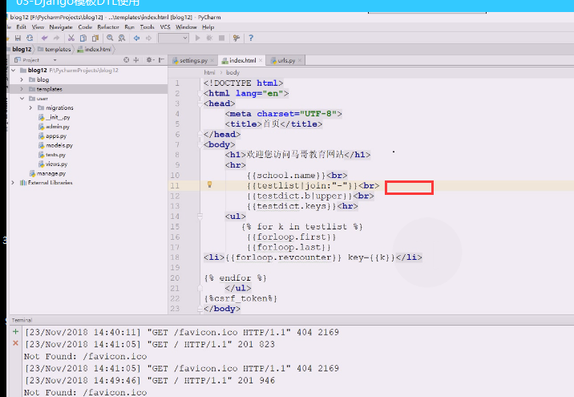The height and width of the screenshot is (397, 574).
Task: Click the Replace toolbar icon
Action: click(122, 38)
